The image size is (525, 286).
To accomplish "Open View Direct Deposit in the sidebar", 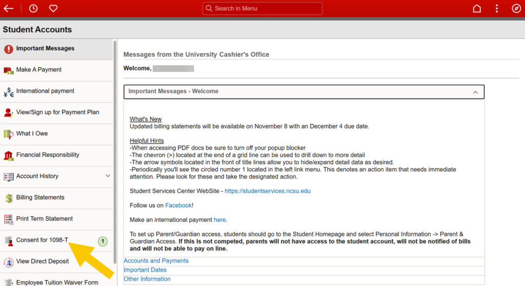I will [56, 262].
